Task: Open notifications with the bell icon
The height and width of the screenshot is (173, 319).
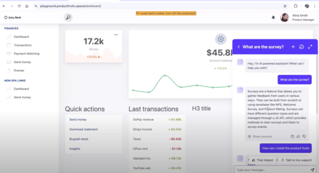Action: click(x=273, y=17)
